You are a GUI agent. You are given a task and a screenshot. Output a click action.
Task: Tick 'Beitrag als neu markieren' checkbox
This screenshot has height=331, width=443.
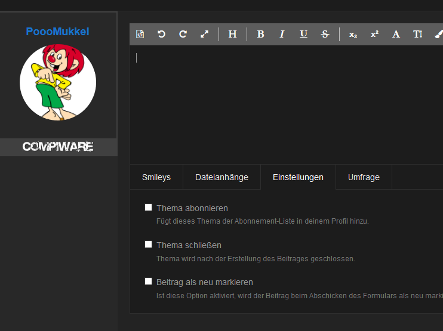(149, 281)
